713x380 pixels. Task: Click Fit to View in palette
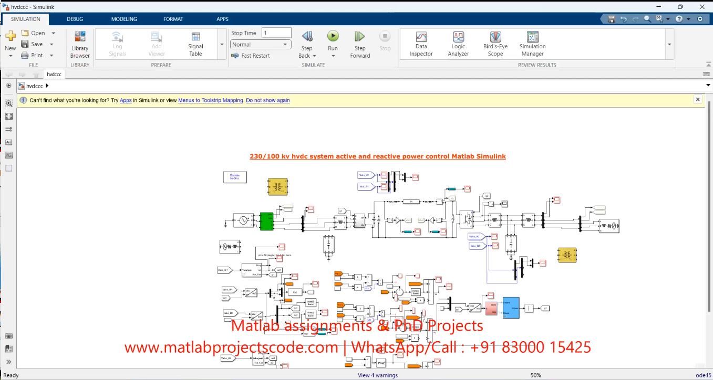click(x=8, y=117)
